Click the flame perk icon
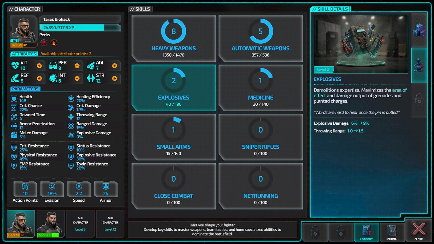This screenshot has width=434, height=244. [x=54, y=43]
